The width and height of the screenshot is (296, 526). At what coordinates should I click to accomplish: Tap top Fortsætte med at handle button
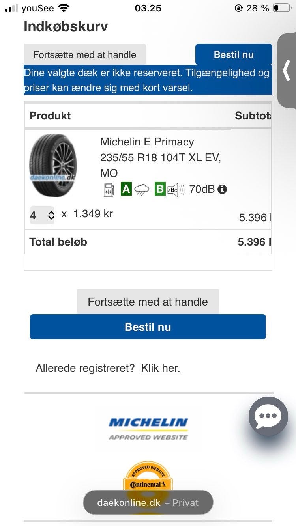[84, 55]
